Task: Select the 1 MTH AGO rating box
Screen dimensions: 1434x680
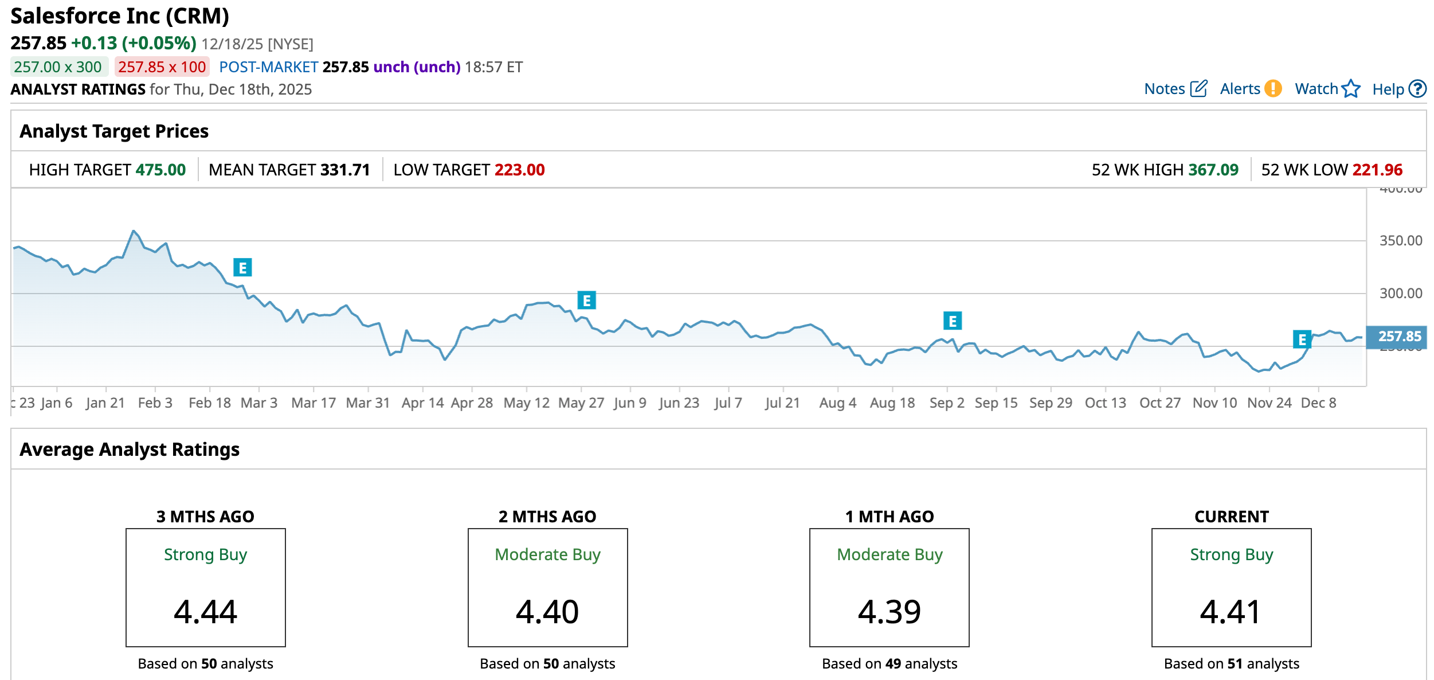Action: point(889,587)
